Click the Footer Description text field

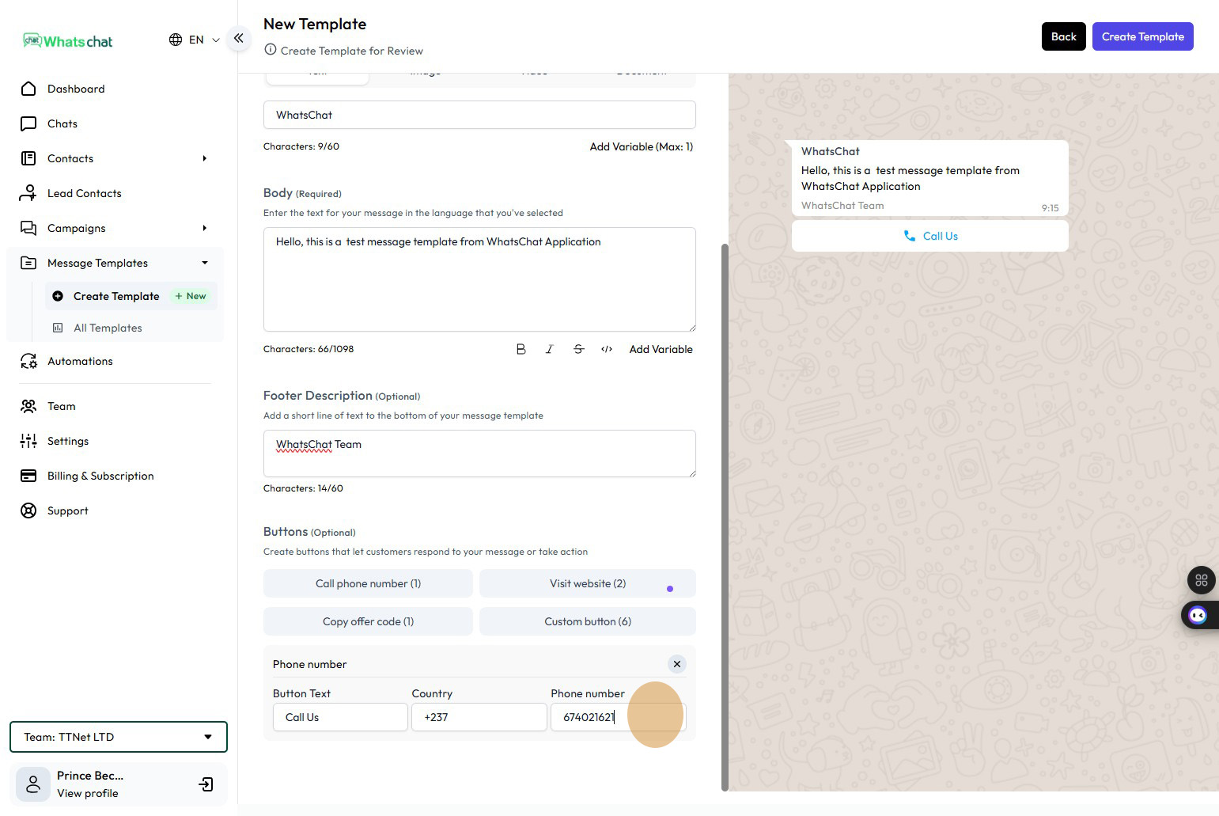479,454
